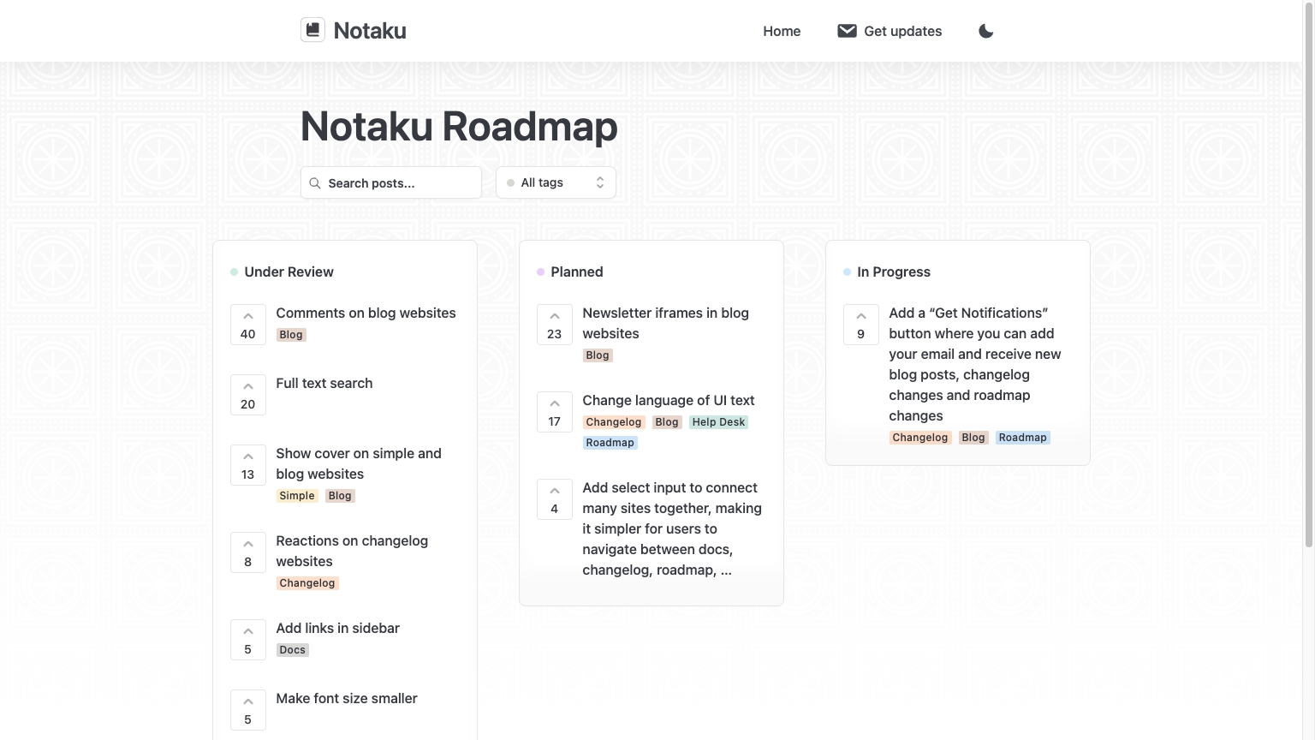Open the Add links in sidebar post

coord(337,628)
